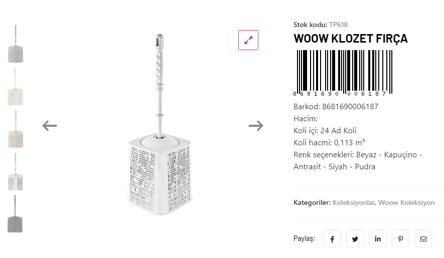Select the beige Kapuçino brush thumbnail
This screenshot has height=258, width=444.
pos(16,129)
